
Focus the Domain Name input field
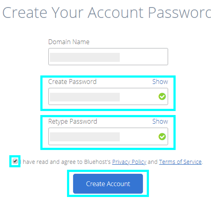click(x=108, y=57)
